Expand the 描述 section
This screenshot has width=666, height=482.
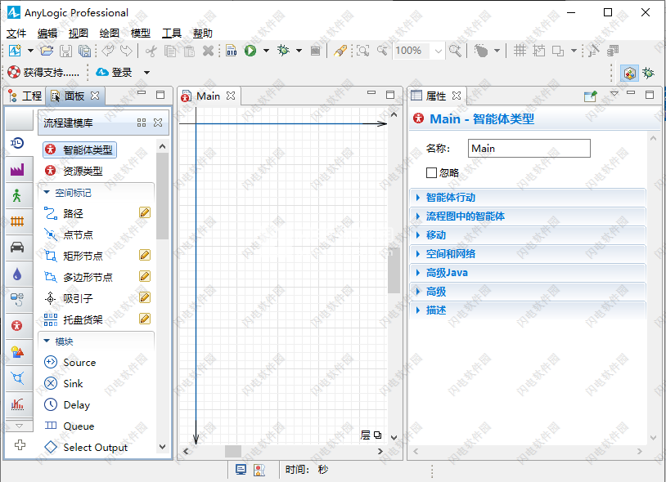[527, 310]
